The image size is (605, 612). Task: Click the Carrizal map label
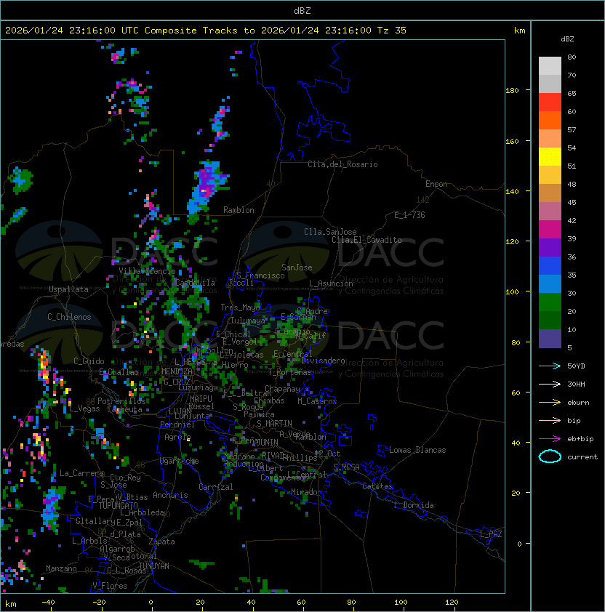(215, 487)
